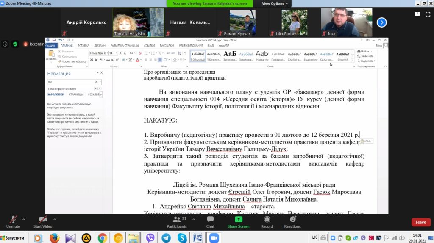Expand the View Options dropdown
The height and width of the screenshot is (243, 434).
[x=275, y=3]
